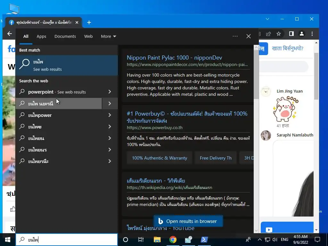Click Open results in browser button
Viewport: 328px width, 246px height.
188,221
